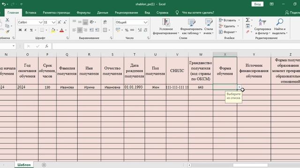Open Name Box dropdown arrow
Screen dimensions: 300x168
pos(14,46)
